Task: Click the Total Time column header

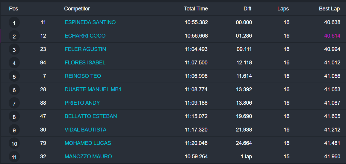Action: (196, 9)
